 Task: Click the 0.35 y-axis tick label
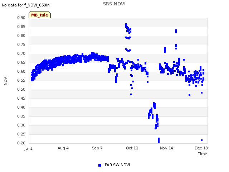pyautogui.click(x=21, y=116)
